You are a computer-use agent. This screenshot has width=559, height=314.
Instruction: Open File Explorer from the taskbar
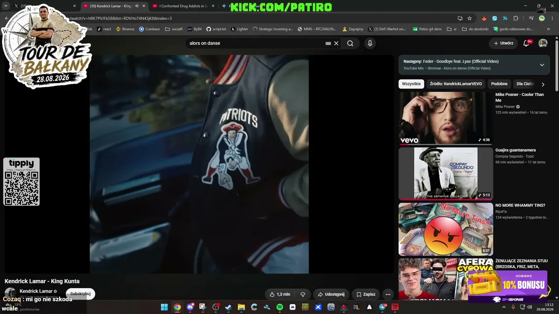(241, 307)
